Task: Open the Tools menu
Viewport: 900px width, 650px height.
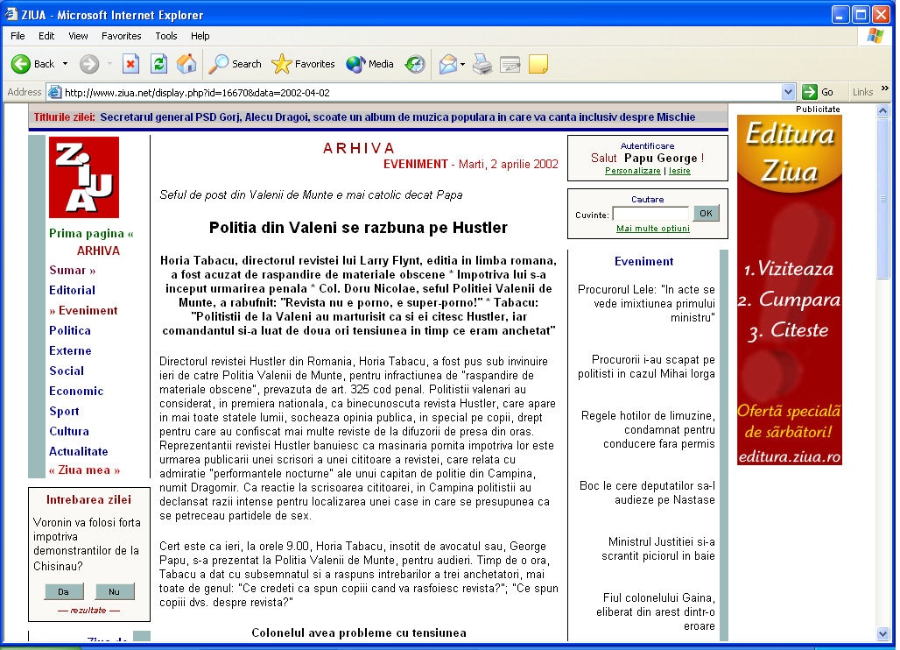Action: coord(165,36)
